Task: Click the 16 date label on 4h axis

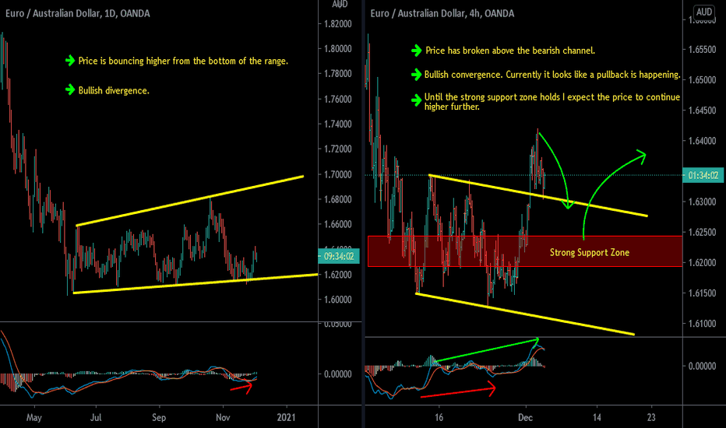Action: [x=439, y=417]
